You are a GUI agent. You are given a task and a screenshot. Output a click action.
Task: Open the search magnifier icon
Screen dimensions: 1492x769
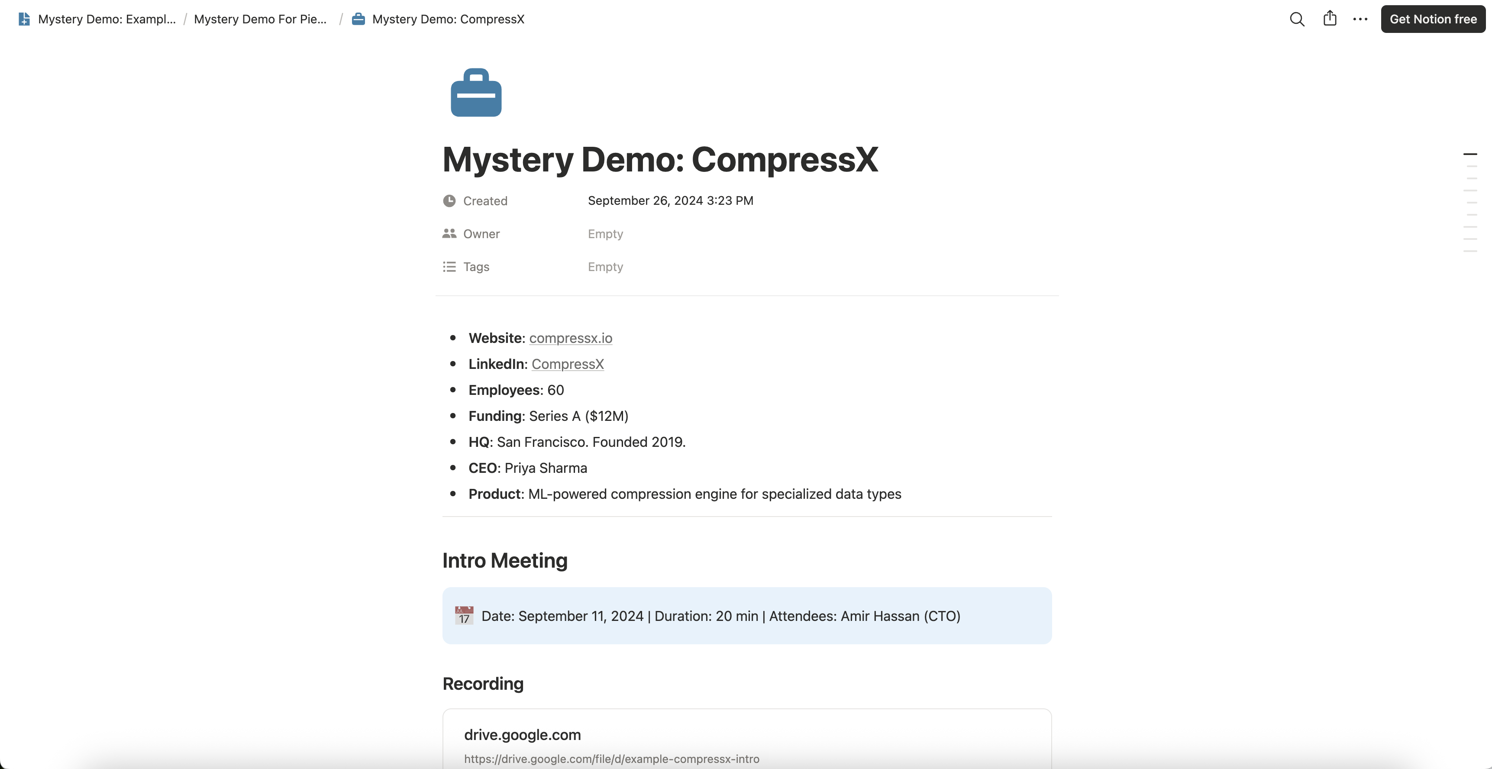point(1297,19)
